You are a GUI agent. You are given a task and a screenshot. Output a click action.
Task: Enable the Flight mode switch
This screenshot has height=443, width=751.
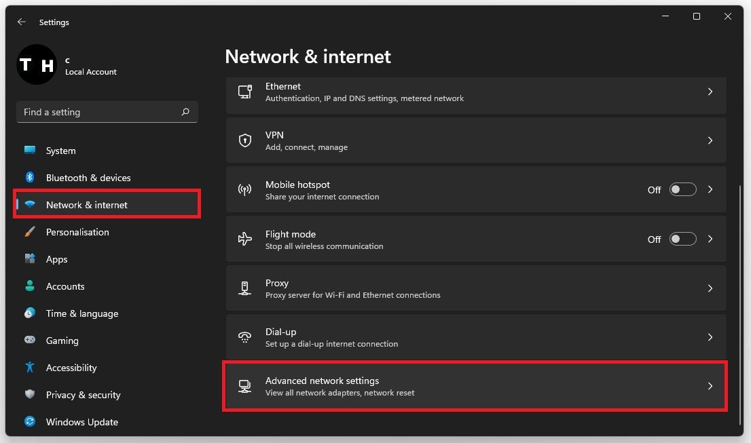click(682, 239)
